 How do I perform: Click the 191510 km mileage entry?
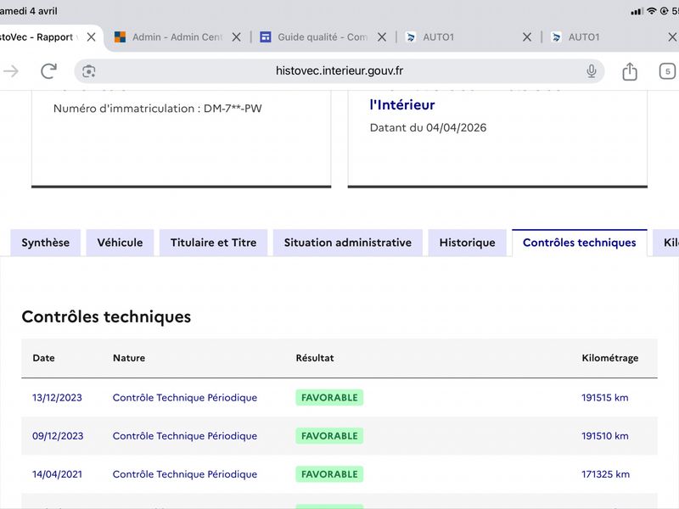click(x=604, y=436)
